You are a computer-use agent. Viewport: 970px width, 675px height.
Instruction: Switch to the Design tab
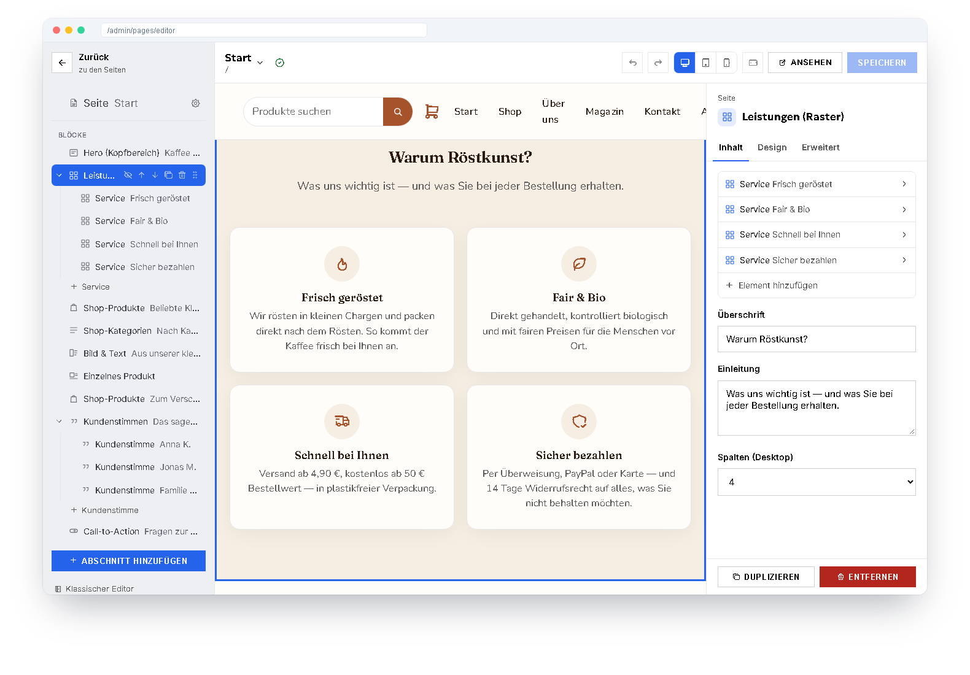[772, 147]
